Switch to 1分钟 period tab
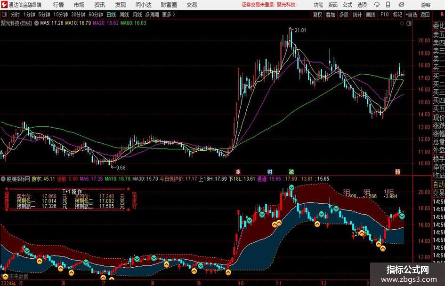This screenshot has height=286, width=445. (29, 15)
